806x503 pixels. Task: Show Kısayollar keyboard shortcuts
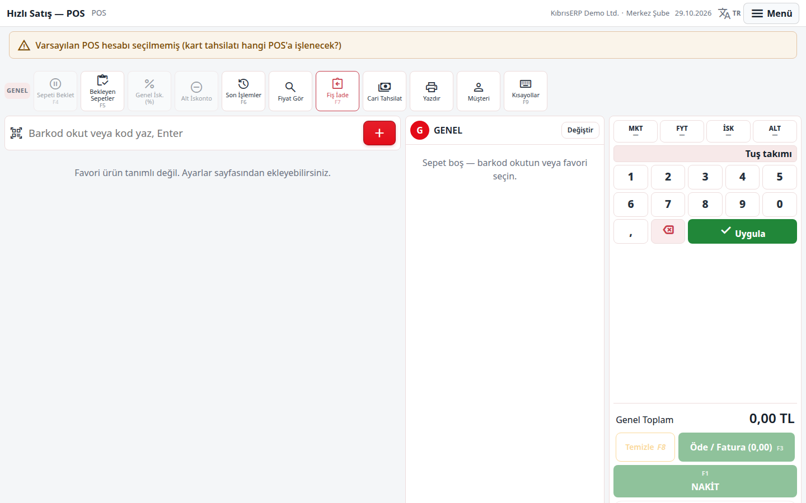click(x=526, y=91)
